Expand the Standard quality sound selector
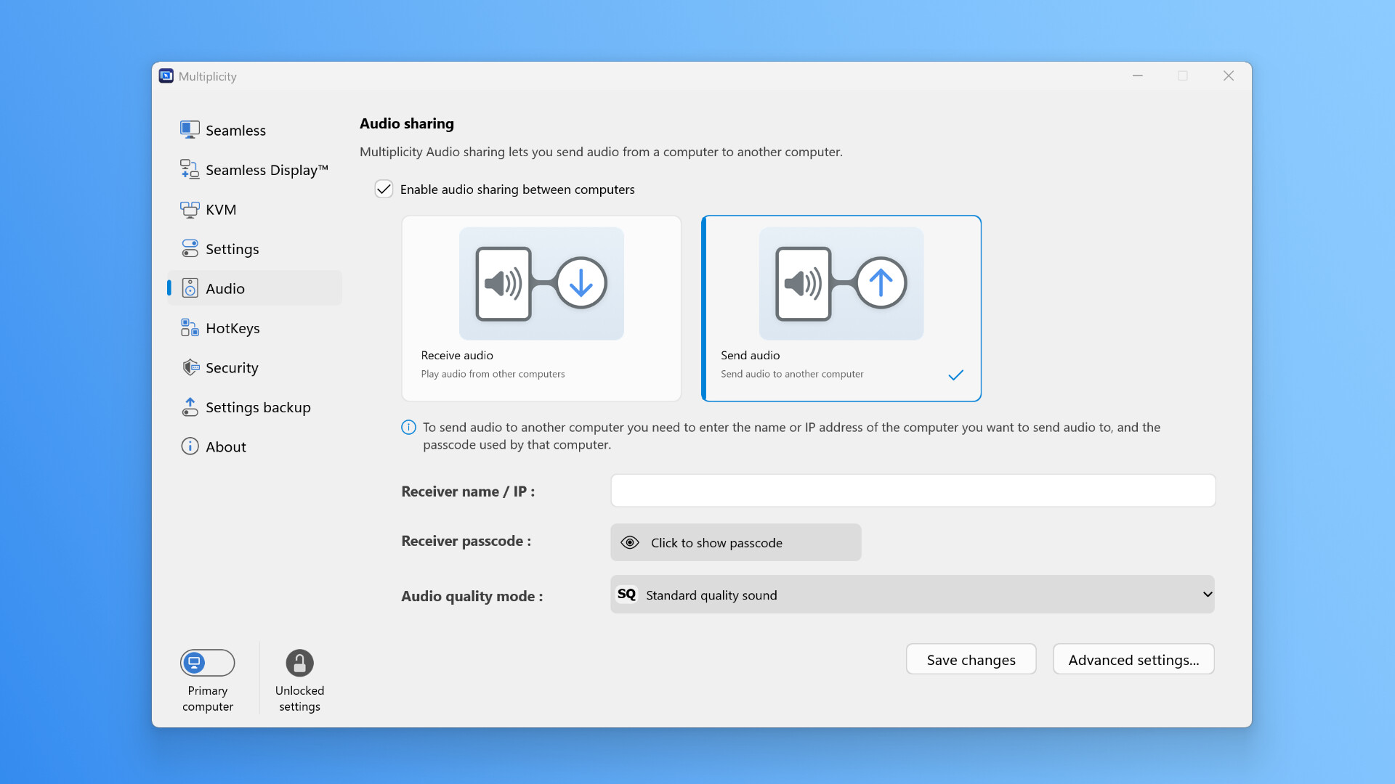Image resolution: width=1395 pixels, height=784 pixels. tap(913, 594)
